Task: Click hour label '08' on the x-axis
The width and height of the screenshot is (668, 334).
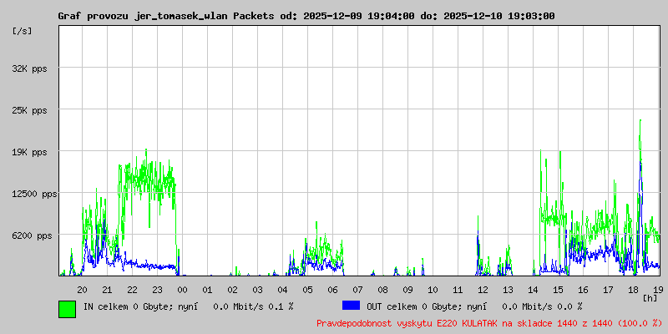Action: tap(383, 290)
